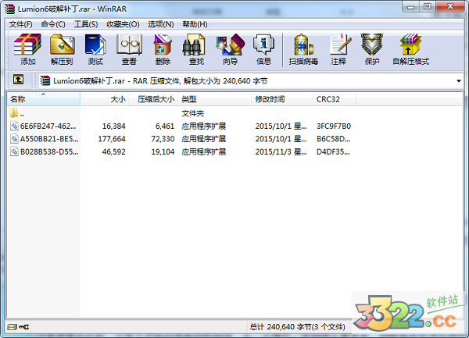The width and height of the screenshot is (469, 338).
Task: Click size value 177,664
Action: (x=112, y=139)
